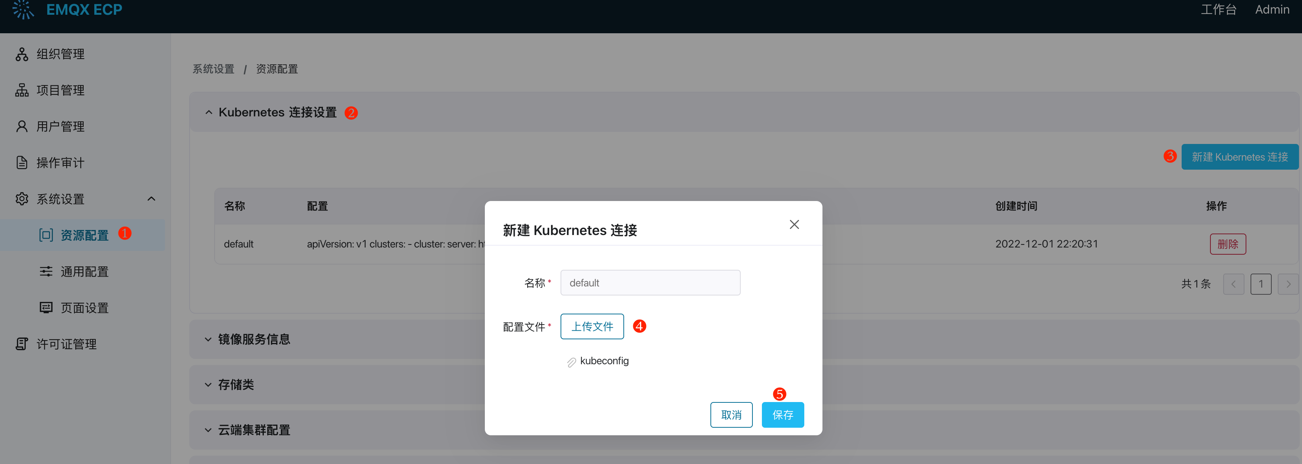Click the 许可证管理 license icon
1302x464 pixels.
pos(21,344)
